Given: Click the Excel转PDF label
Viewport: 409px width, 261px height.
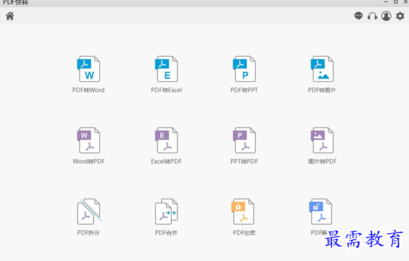Looking at the screenshot, I should 166,162.
